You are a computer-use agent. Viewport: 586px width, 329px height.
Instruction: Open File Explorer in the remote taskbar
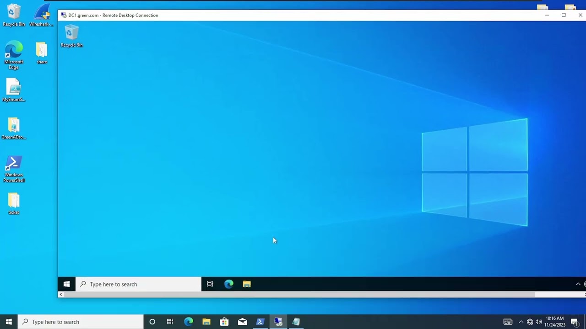(247, 284)
